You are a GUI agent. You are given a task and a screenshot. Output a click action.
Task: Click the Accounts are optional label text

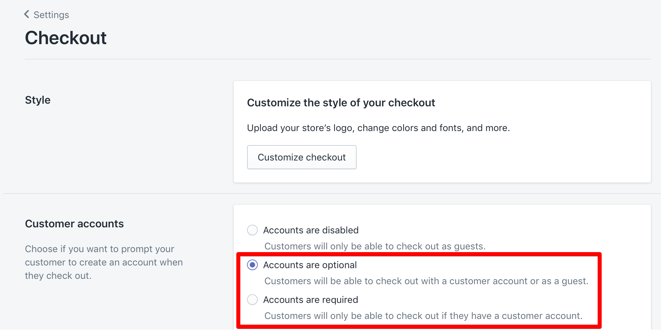[310, 265]
